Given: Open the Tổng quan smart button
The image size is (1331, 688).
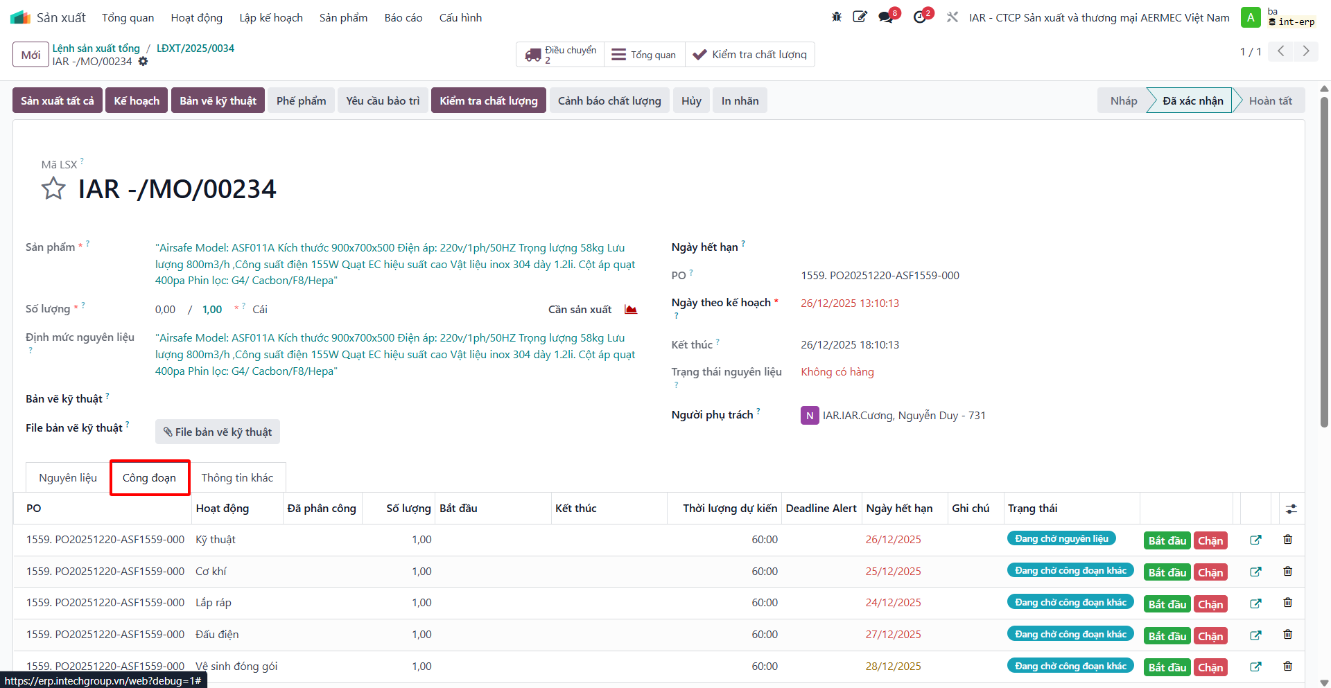Looking at the screenshot, I should point(644,55).
